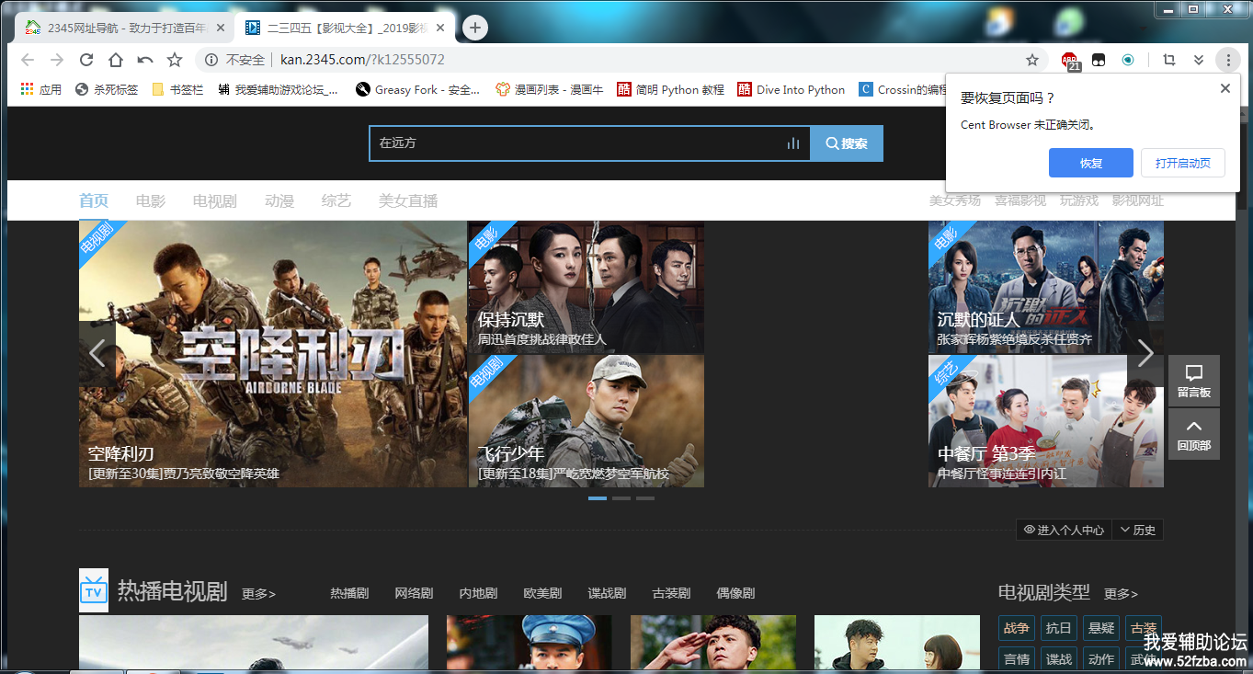Show the next carousel slide with the right arrow

click(x=1145, y=353)
